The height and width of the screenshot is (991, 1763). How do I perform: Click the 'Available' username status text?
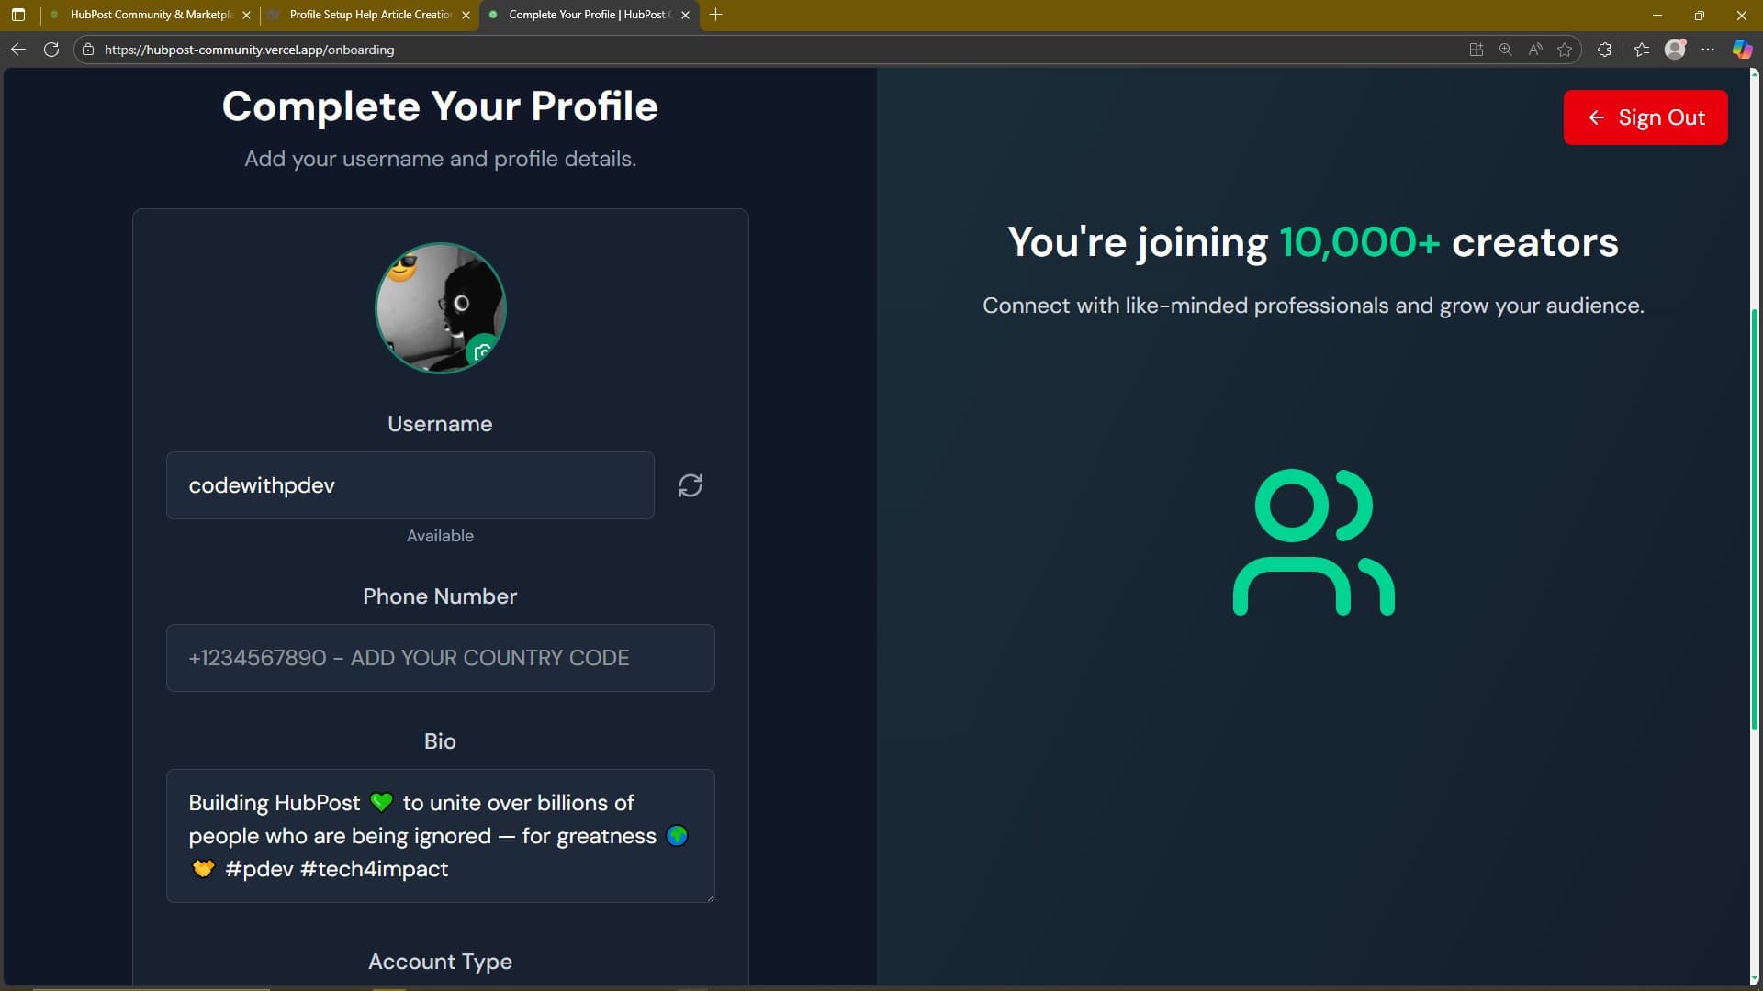click(x=441, y=536)
